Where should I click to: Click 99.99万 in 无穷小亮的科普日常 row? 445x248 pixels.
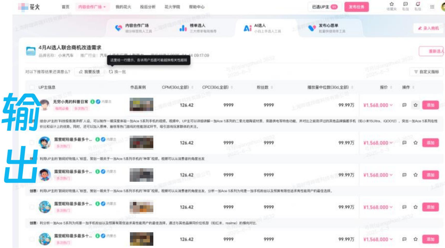tap(346, 105)
